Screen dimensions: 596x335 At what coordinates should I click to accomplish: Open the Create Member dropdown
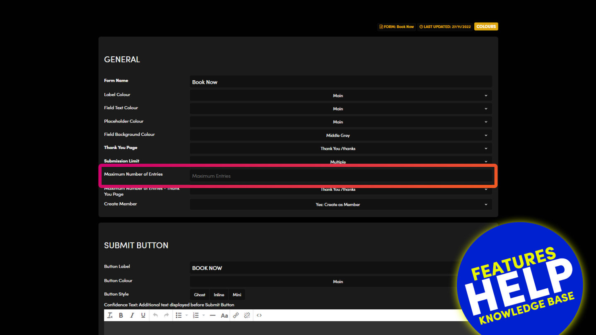click(340, 205)
